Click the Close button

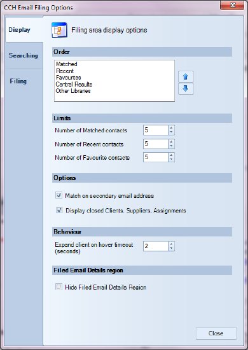click(216, 333)
